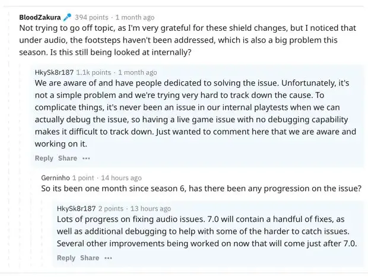
Task: Open BloodZakura's user profile
Action: [40, 17]
